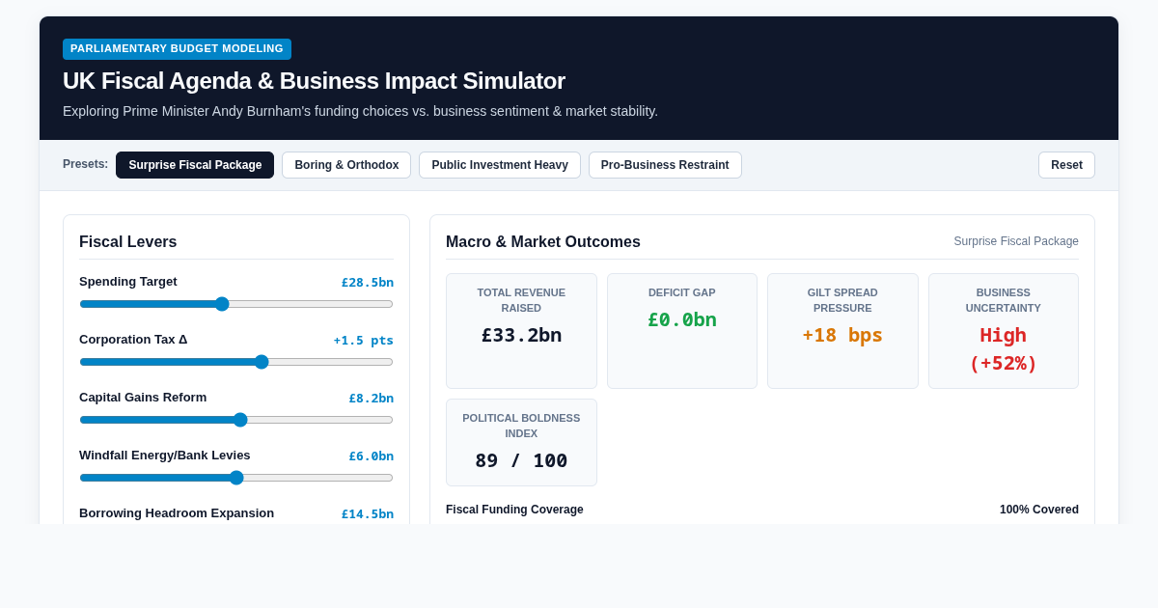Click the +1.5 pts corporation tax value
This screenshot has height=608, width=1158.
pyautogui.click(x=364, y=341)
